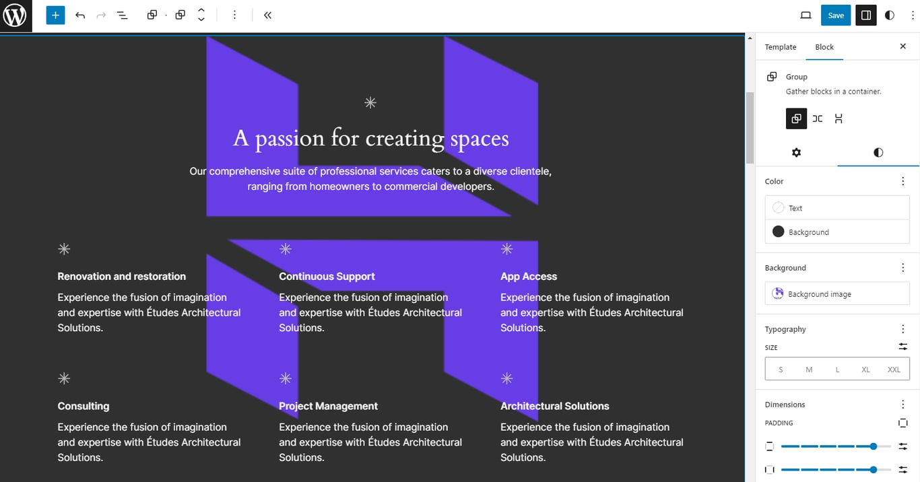This screenshot has width=920, height=482.
Task: Switch to the Block tab
Action: pyautogui.click(x=824, y=47)
